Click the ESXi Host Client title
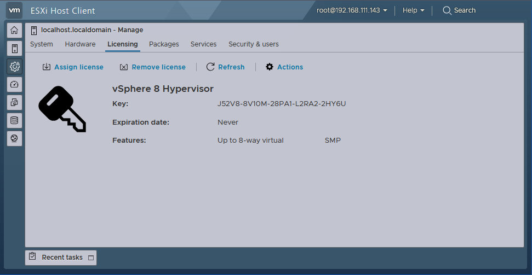The height and width of the screenshot is (275, 532). coord(63,10)
